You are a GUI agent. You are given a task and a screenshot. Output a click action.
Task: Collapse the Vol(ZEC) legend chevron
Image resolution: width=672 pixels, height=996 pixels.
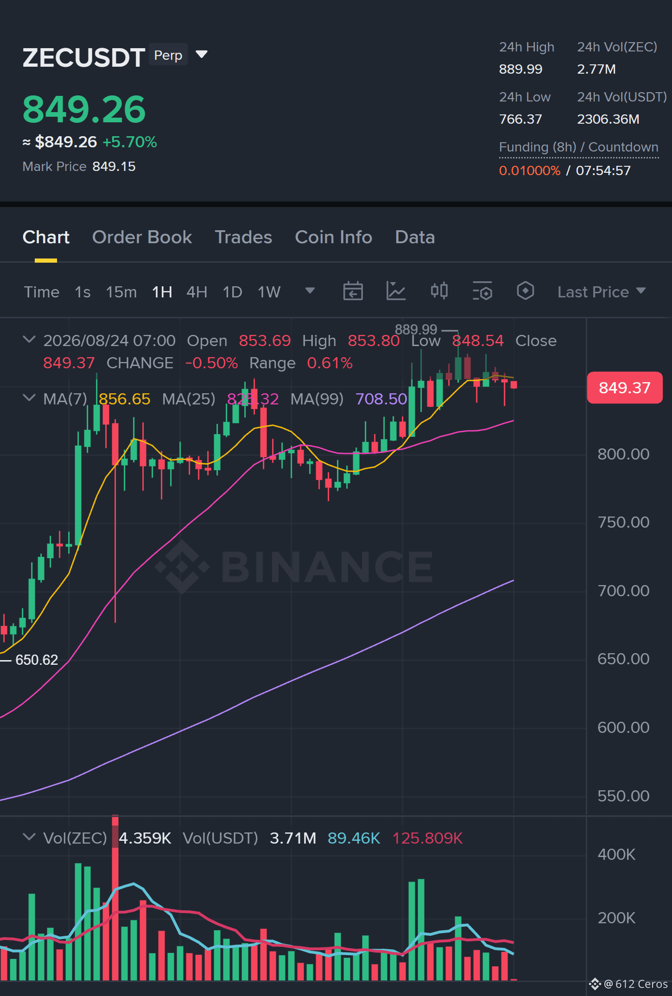coord(29,837)
